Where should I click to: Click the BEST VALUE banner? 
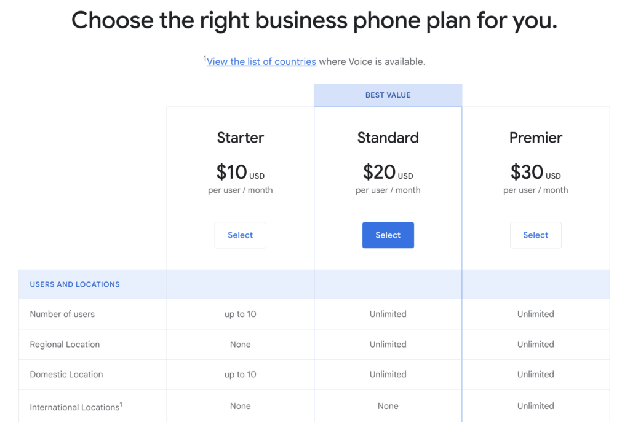[x=388, y=95]
